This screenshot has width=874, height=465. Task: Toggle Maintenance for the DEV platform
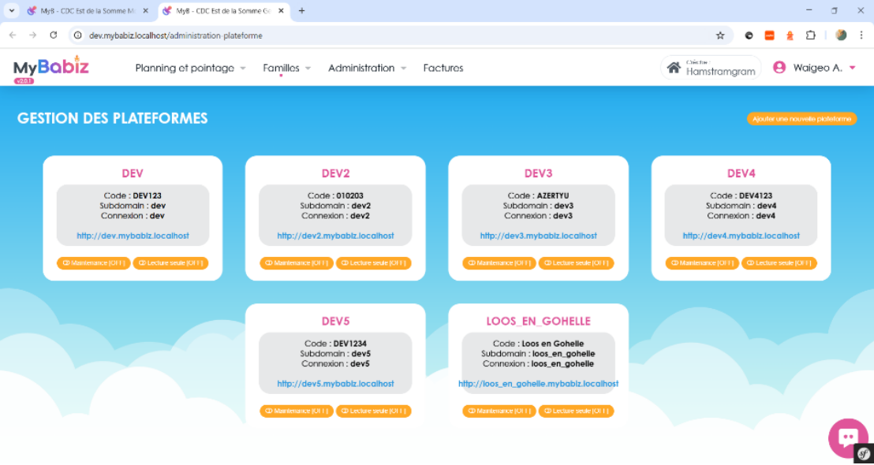93,263
